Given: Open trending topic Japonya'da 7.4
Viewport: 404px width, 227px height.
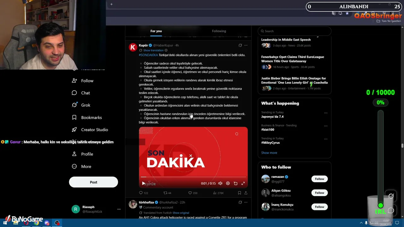Looking at the screenshot, I should point(272,117).
